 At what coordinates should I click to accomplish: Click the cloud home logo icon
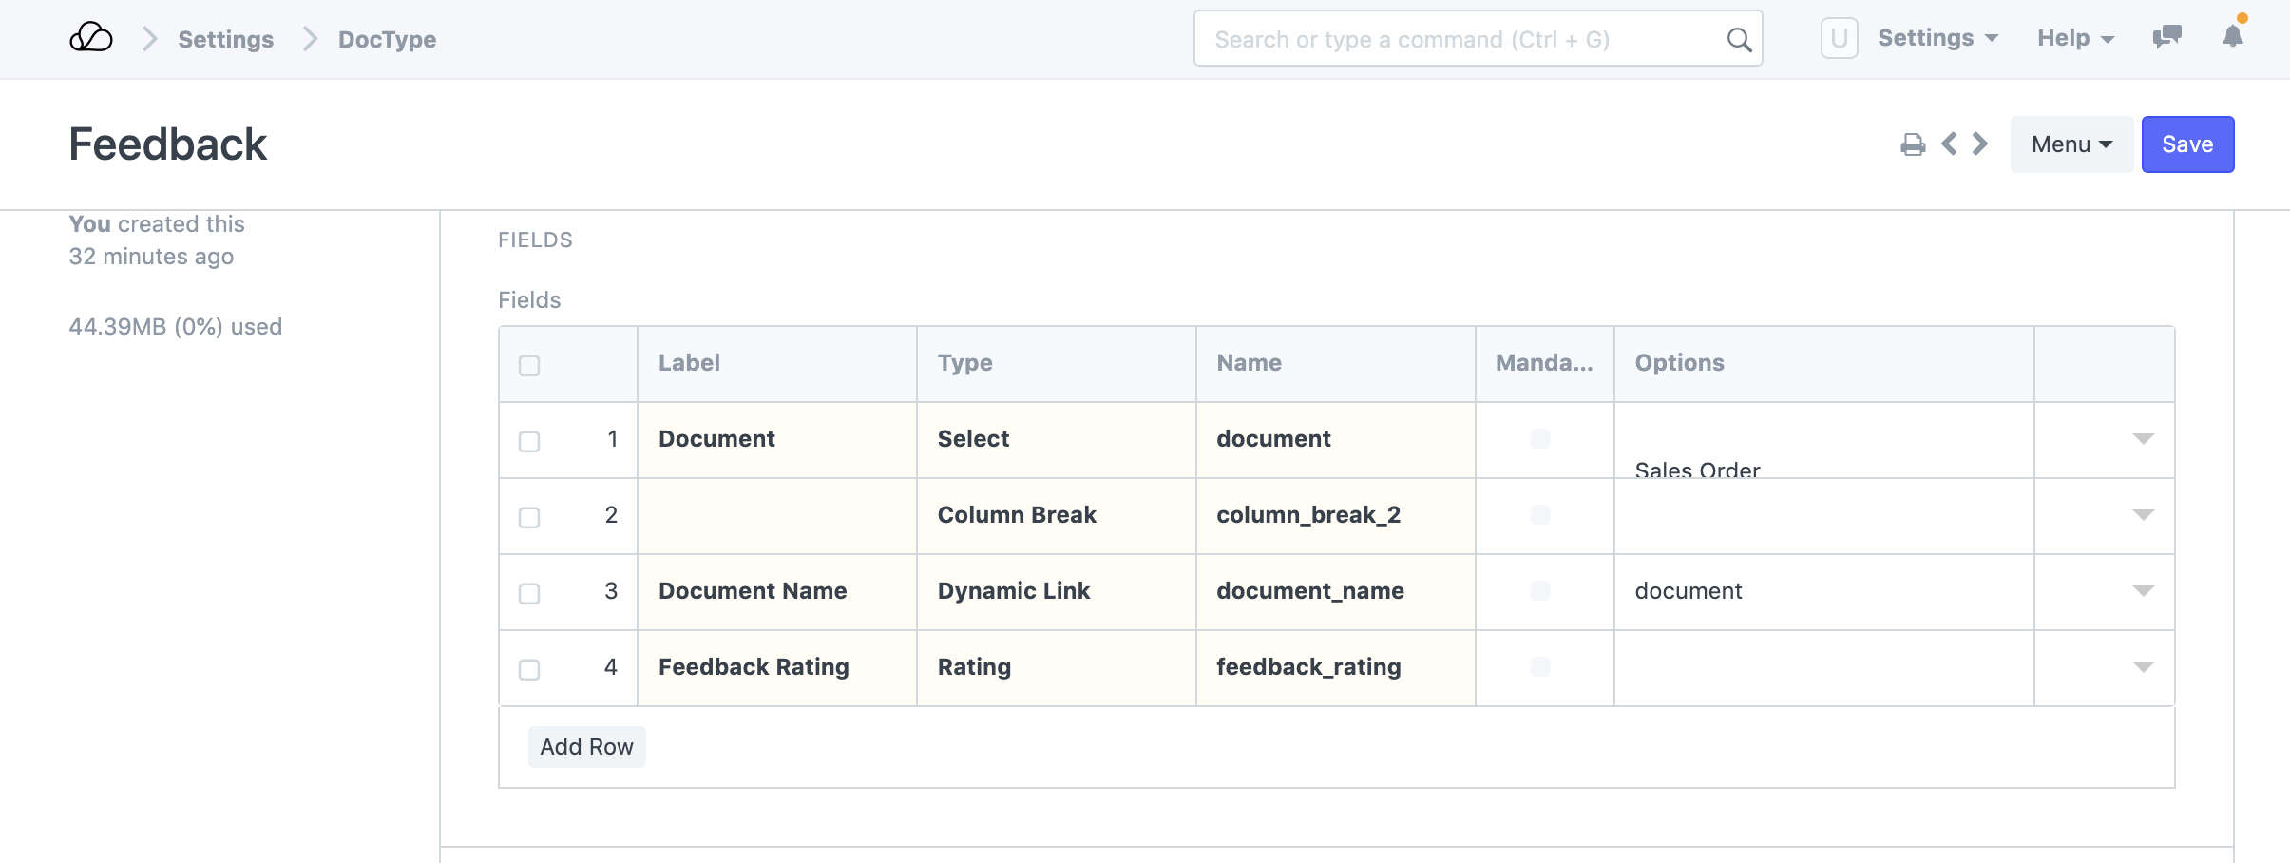tap(91, 38)
